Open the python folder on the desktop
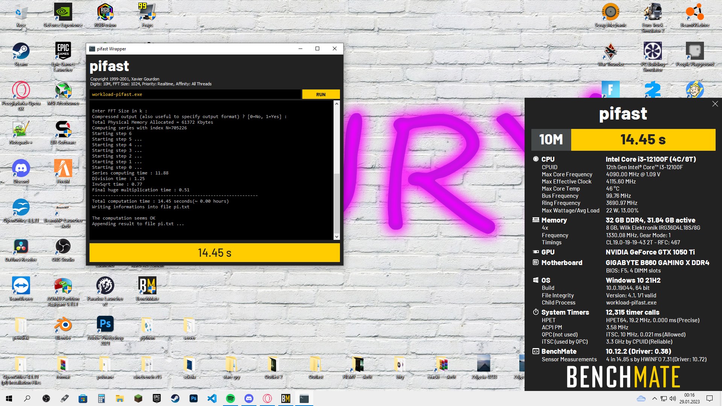This screenshot has height=406, width=722. 147,328
